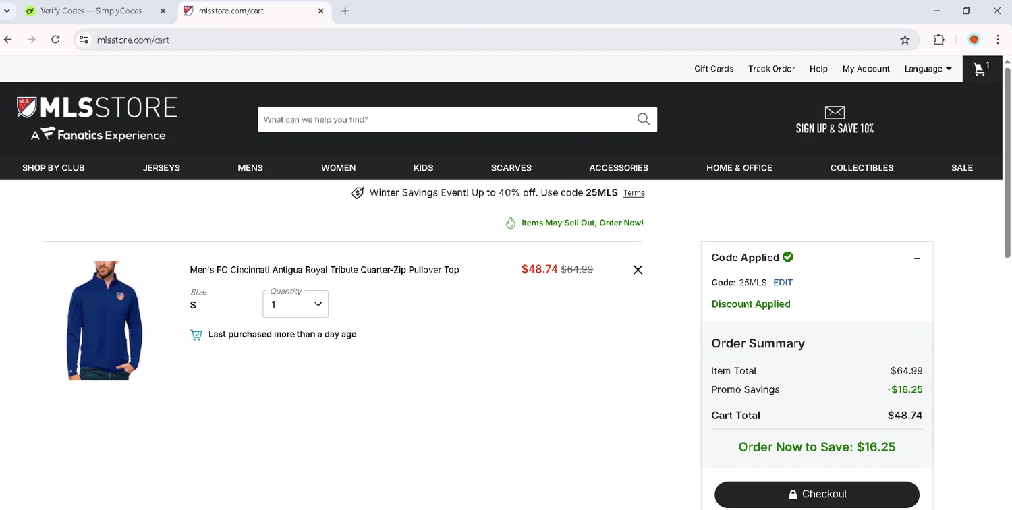Click the green code applied checkmark
The height and width of the screenshot is (510, 1012).
pyautogui.click(x=788, y=257)
